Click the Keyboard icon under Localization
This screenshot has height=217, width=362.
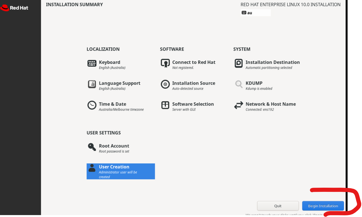tap(92, 63)
